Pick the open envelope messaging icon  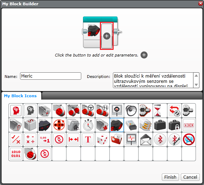[146, 139]
